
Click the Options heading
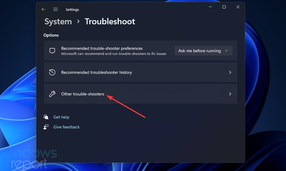(51, 35)
